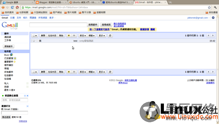
Task: Expand the chat panel with the plus icon
Action: coord(27,96)
